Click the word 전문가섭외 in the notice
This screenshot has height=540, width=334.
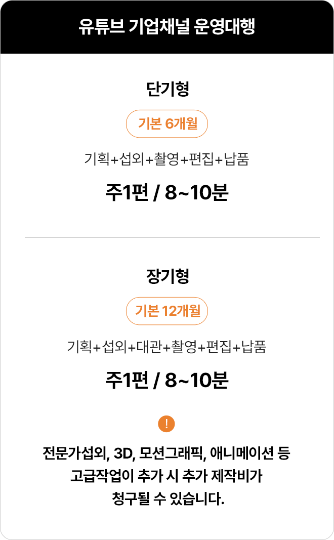(75, 453)
